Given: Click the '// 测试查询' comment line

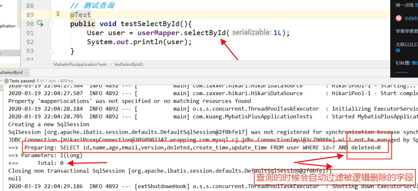Looking at the screenshot, I should [x=92, y=6].
